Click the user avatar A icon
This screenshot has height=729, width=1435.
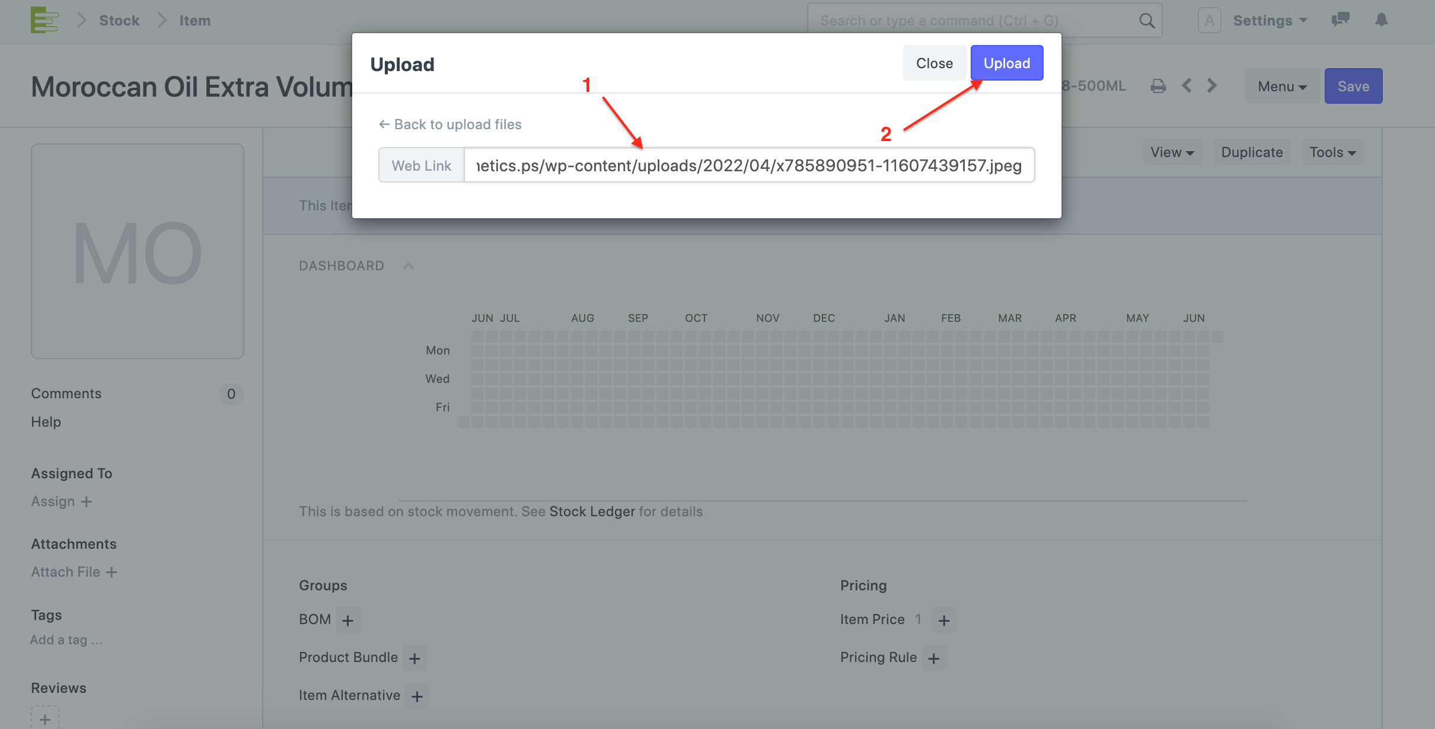click(1209, 20)
